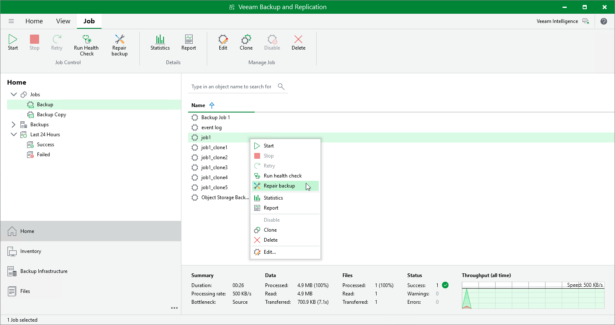Click the Veeam Intelligence label
The height and width of the screenshot is (325, 615).
[x=557, y=21]
